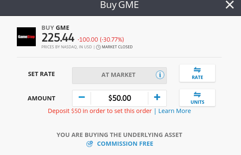Click the GameStop logo thumbnail
Screen dimensions: 241x155
tap(26, 37)
